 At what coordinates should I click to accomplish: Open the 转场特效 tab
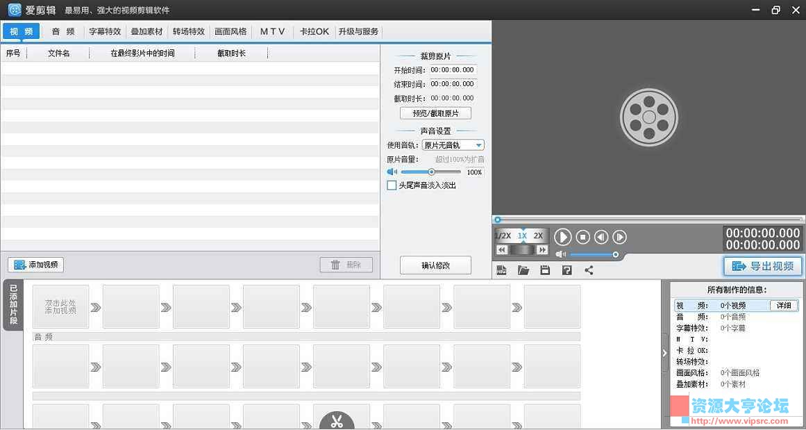pos(189,31)
